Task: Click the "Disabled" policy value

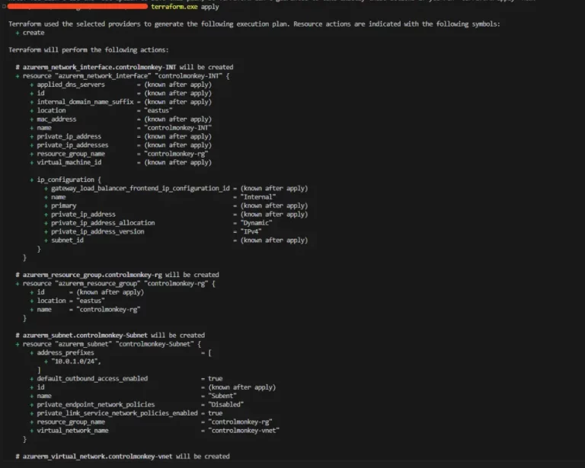Action: (x=226, y=405)
